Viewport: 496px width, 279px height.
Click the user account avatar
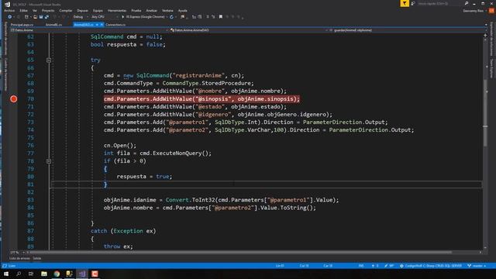[491, 11]
